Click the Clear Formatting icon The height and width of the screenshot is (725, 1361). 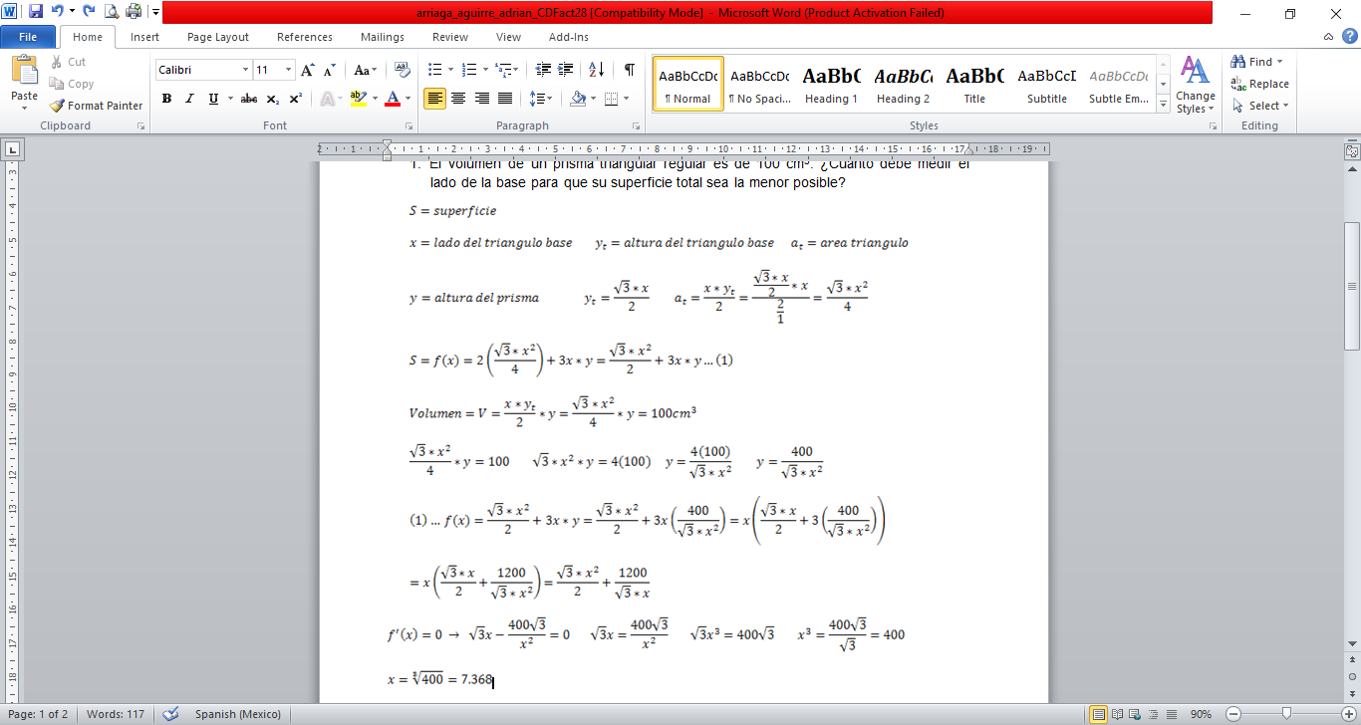tap(403, 70)
